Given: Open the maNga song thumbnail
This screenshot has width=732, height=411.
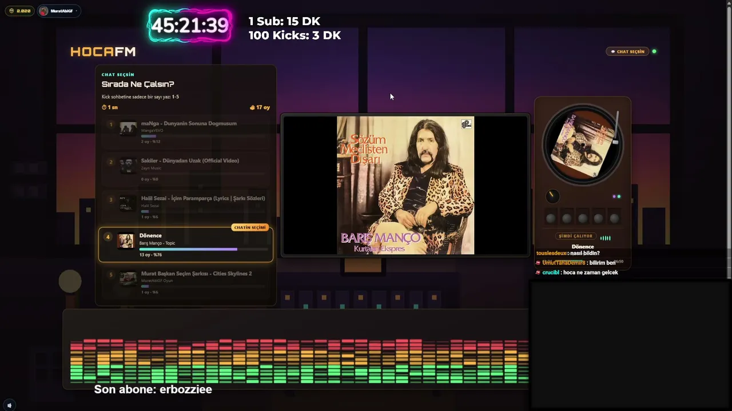Looking at the screenshot, I should 128,128.
